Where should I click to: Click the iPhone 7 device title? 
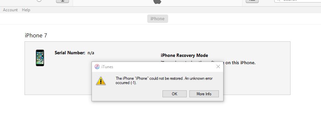click(36, 35)
